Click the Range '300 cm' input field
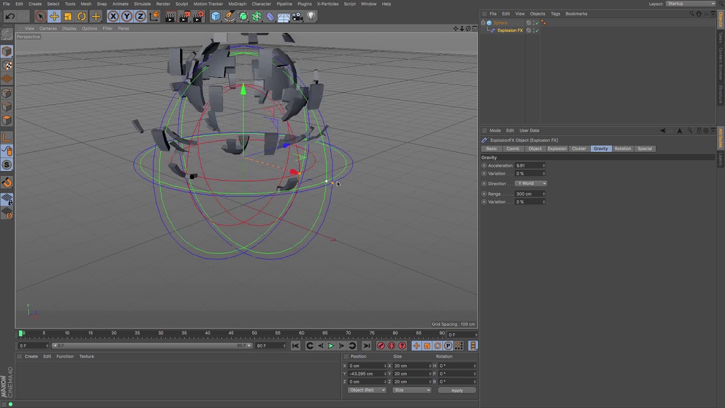Image resolution: width=725 pixels, height=408 pixels. coord(530,194)
